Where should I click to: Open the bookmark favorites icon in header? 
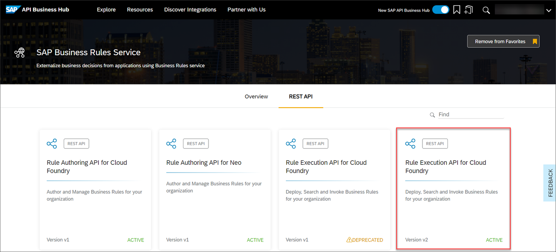[x=457, y=10]
